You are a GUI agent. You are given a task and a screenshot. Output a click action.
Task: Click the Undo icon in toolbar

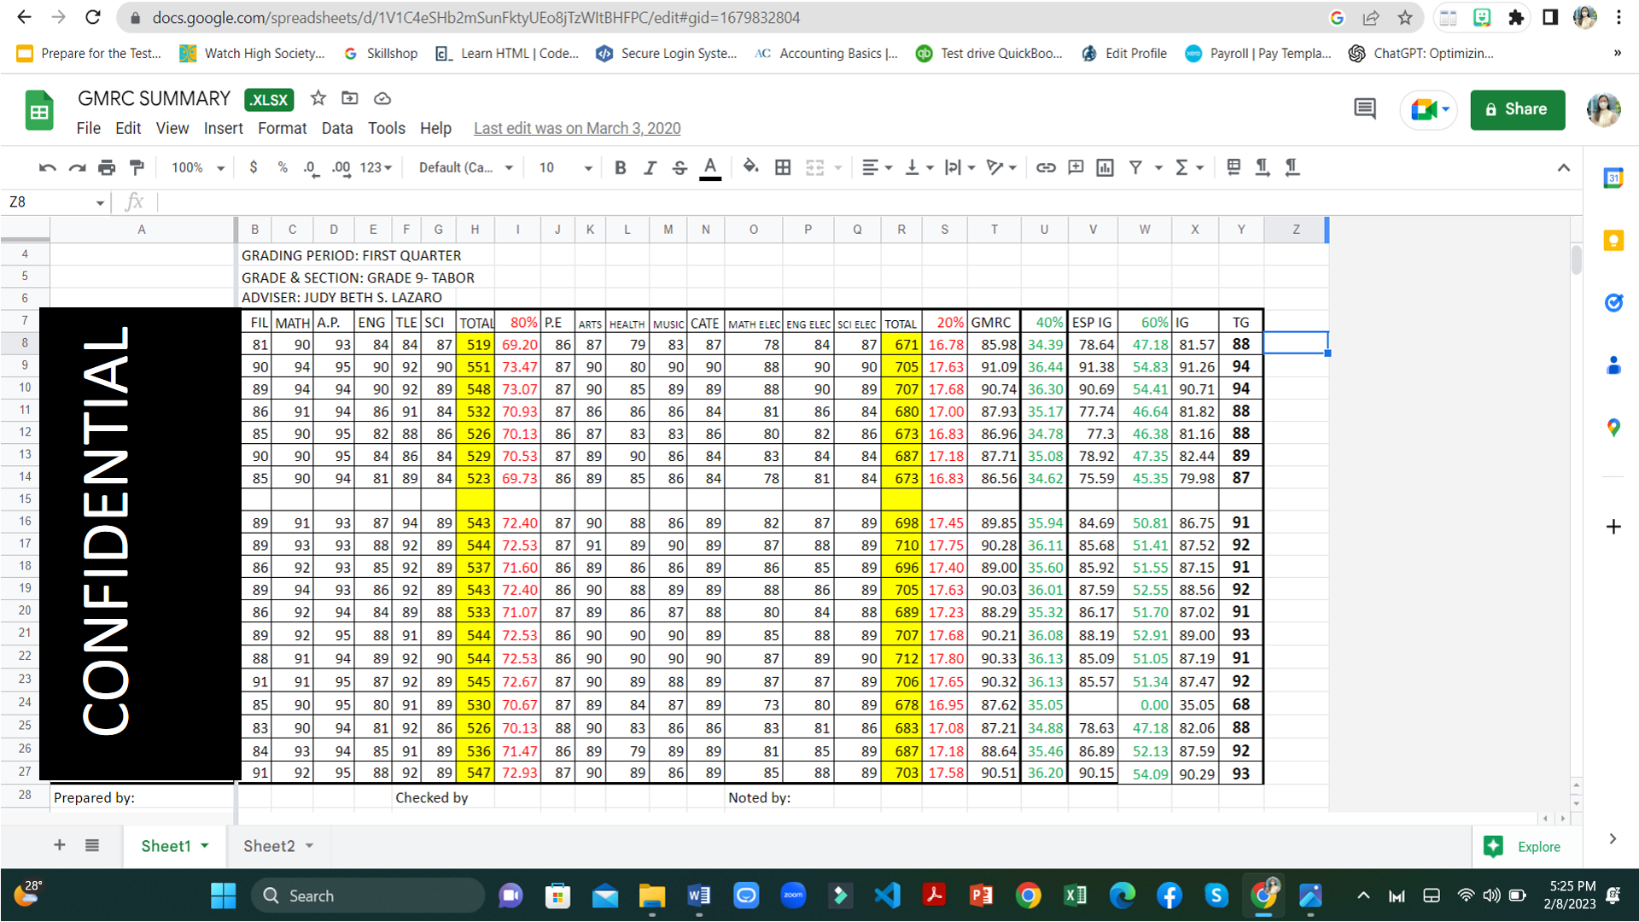pyautogui.click(x=47, y=168)
